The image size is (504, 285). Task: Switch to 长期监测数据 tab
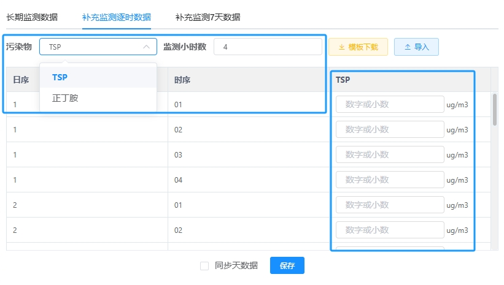pos(32,17)
